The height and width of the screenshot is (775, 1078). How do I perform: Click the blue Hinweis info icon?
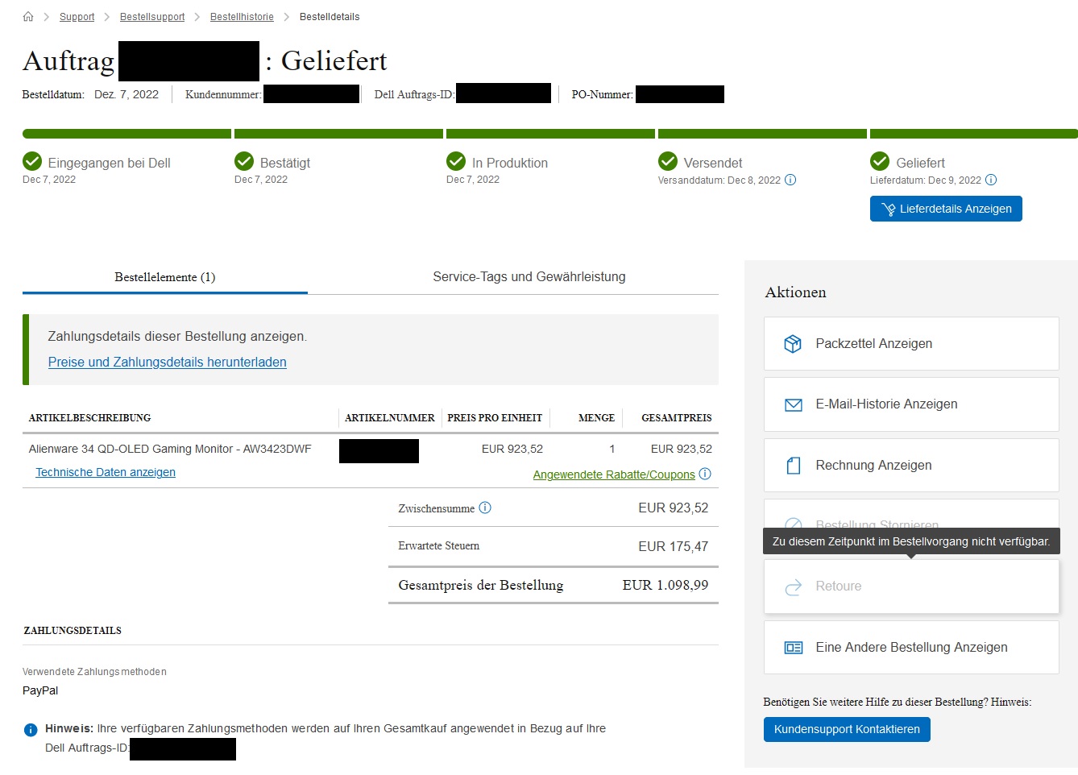click(x=31, y=730)
